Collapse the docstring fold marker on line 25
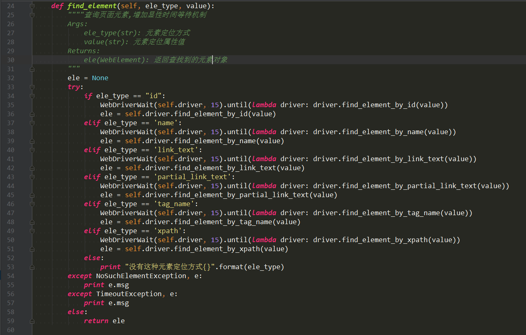 point(32,15)
